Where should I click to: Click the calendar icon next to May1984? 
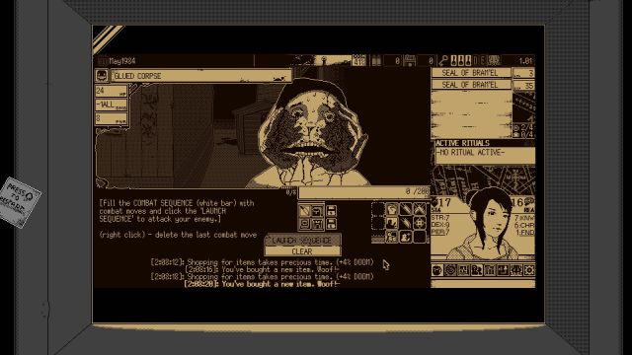pyautogui.click(x=103, y=61)
